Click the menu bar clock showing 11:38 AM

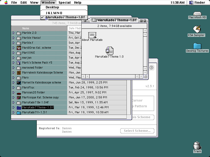(x=177, y=2)
